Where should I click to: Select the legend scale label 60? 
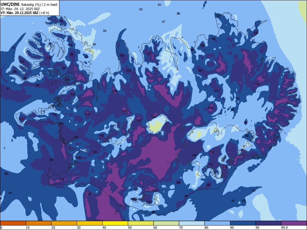coord(155,228)
